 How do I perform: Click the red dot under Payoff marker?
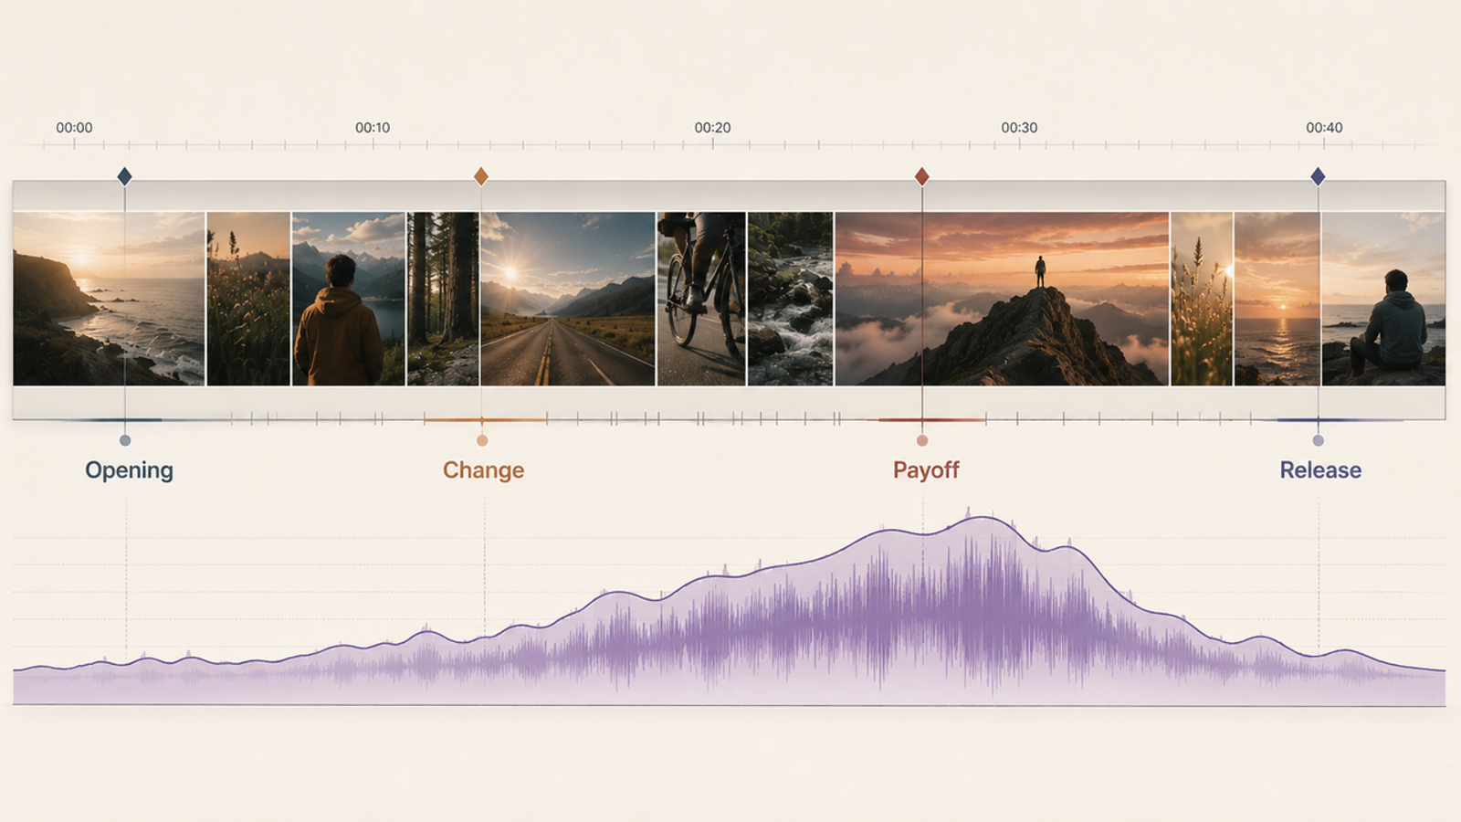click(922, 440)
